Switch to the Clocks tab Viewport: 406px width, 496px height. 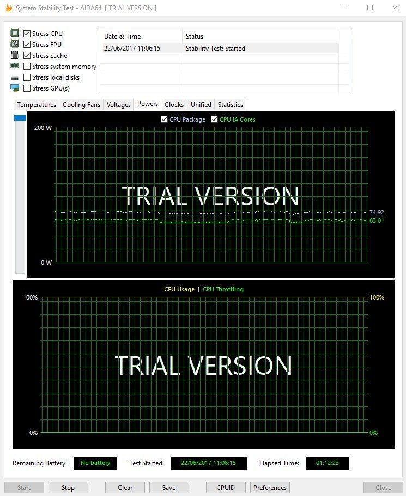click(x=174, y=105)
